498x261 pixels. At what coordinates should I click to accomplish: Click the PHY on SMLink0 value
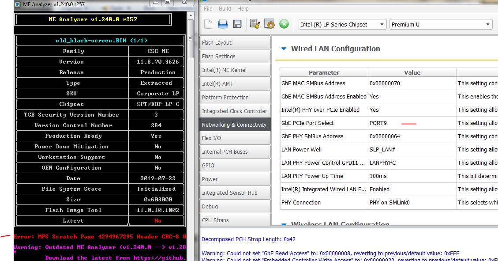pos(412,203)
